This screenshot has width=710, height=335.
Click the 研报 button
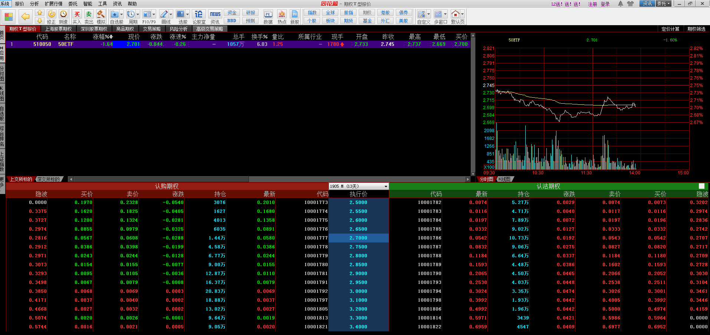coord(250,13)
